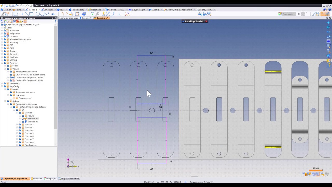332x187 pixels.
Task: Open the Специальн dropdown
Action: [x=289, y=14]
